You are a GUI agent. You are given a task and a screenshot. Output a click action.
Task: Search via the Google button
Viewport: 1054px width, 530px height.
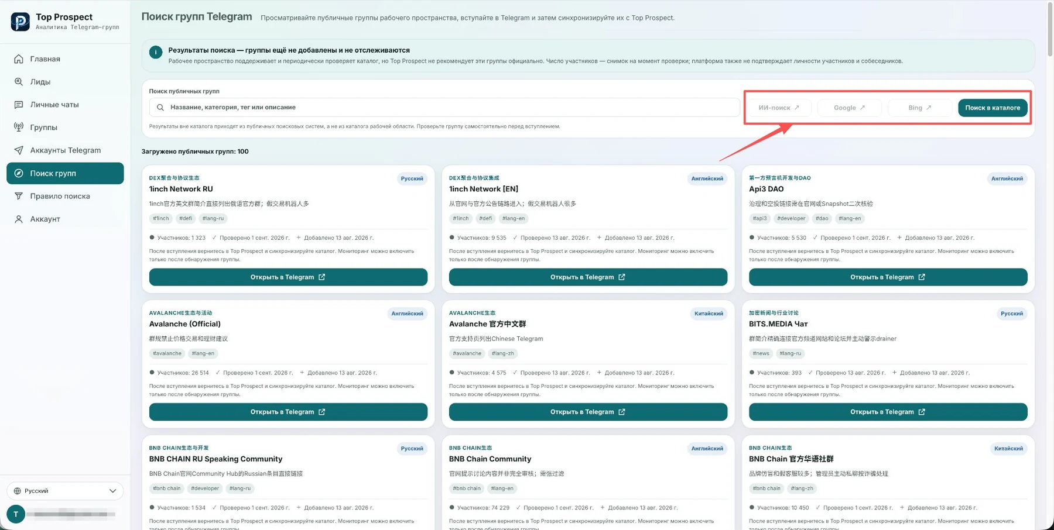point(850,108)
